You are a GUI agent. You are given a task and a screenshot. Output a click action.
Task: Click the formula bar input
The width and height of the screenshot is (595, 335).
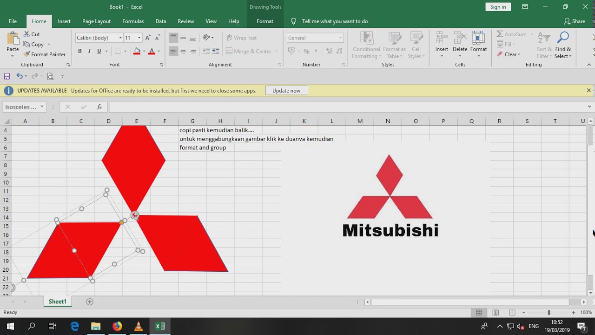(x=347, y=107)
